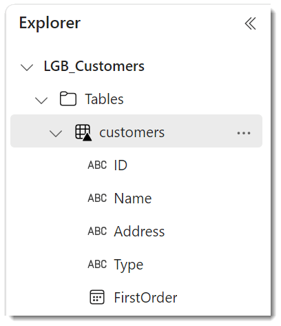Select the FirstOrder column

145,298
